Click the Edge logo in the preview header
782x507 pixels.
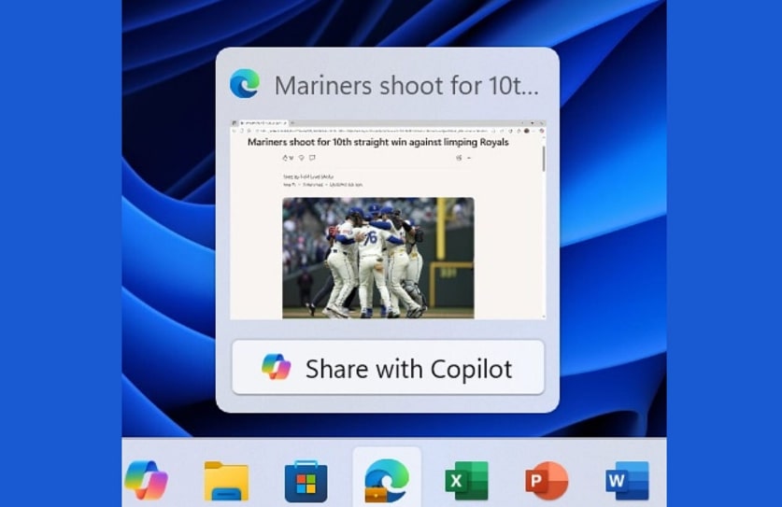click(245, 84)
